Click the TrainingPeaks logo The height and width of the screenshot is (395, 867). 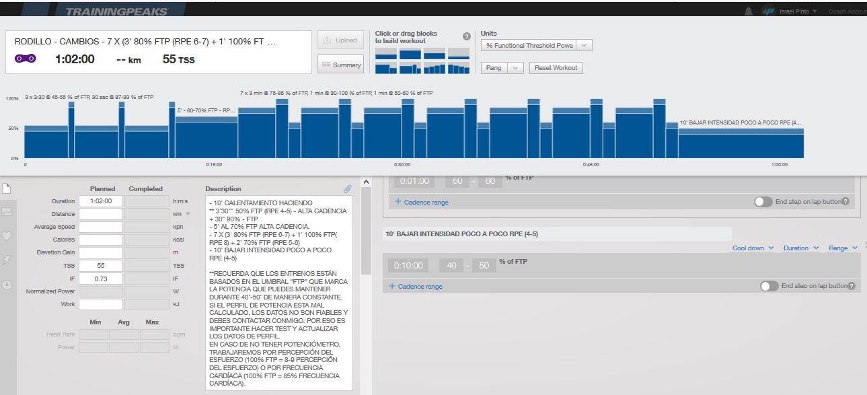click(x=117, y=11)
